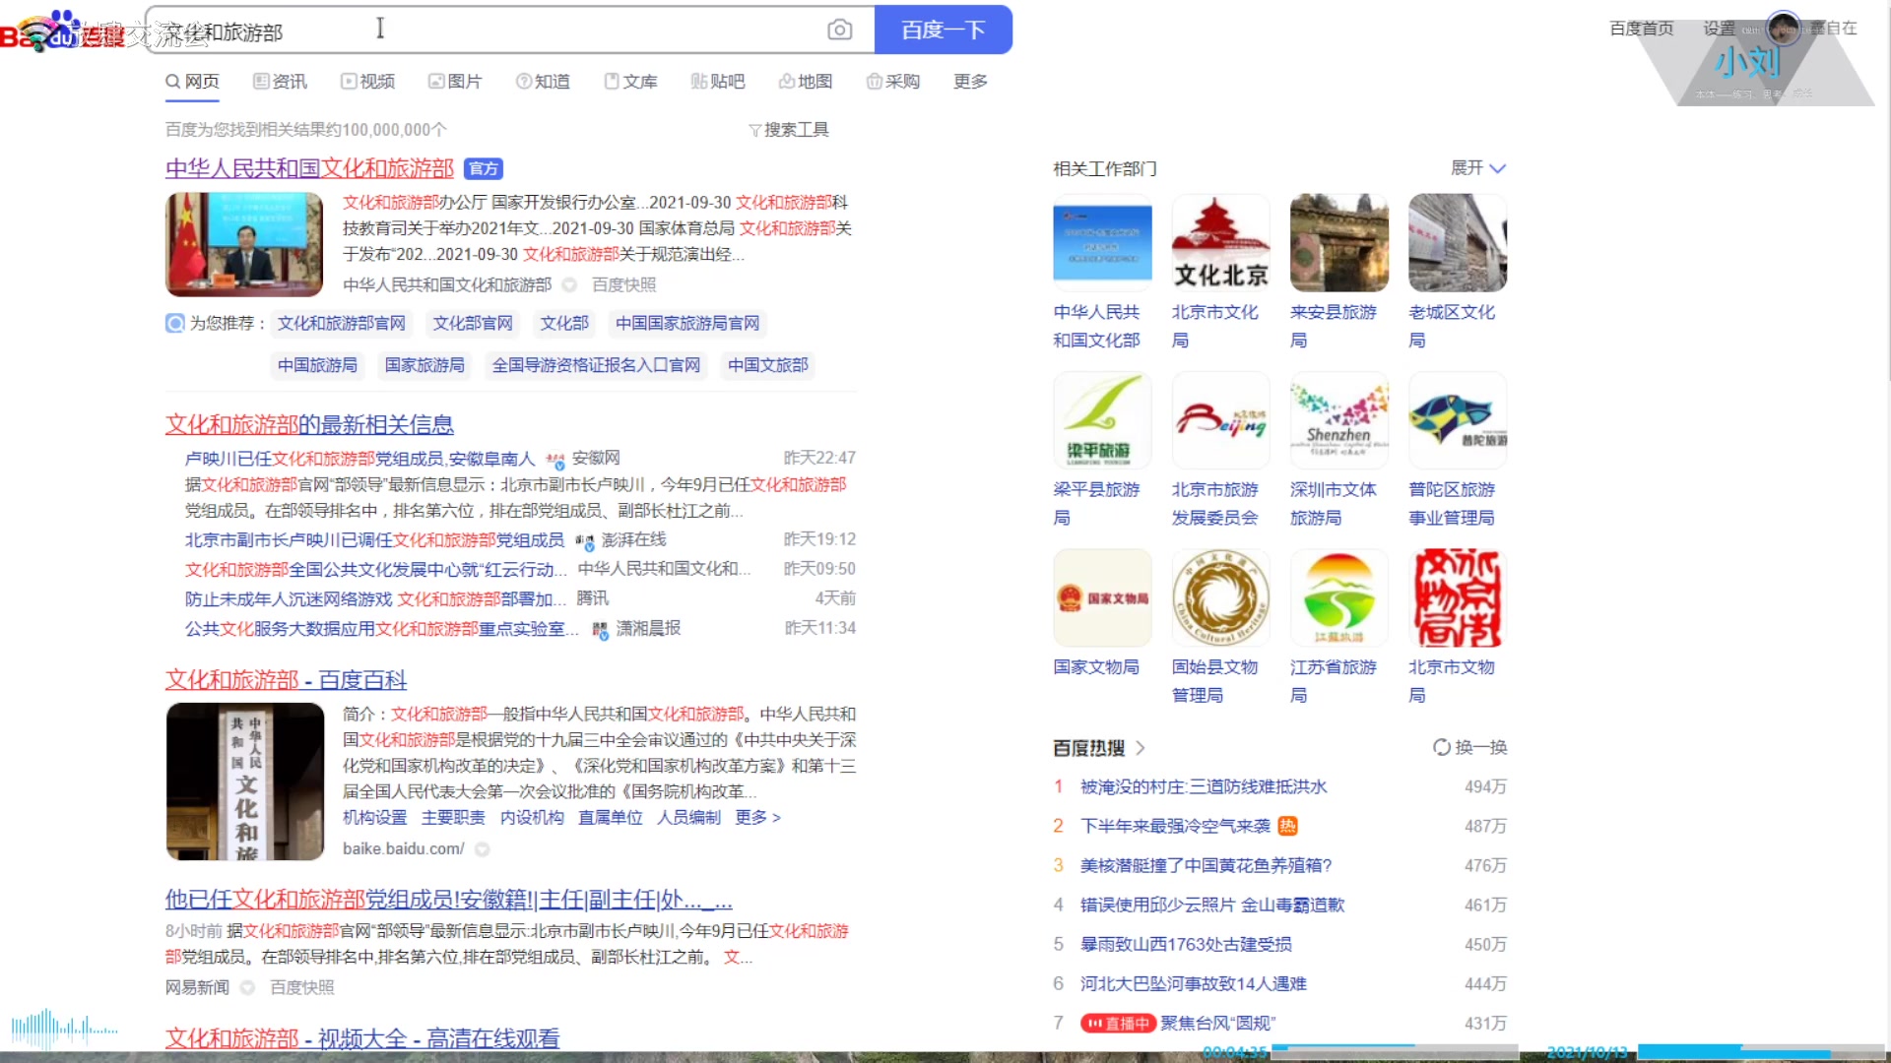Open the 搜索工具 search tools filter
The width and height of the screenshot is (1891, 1063).
tap(789, 130)
